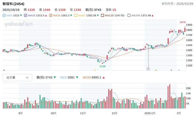The image size is (195, 118).
Task: Click the 收 1330 closing price
Action: [75, 10]
